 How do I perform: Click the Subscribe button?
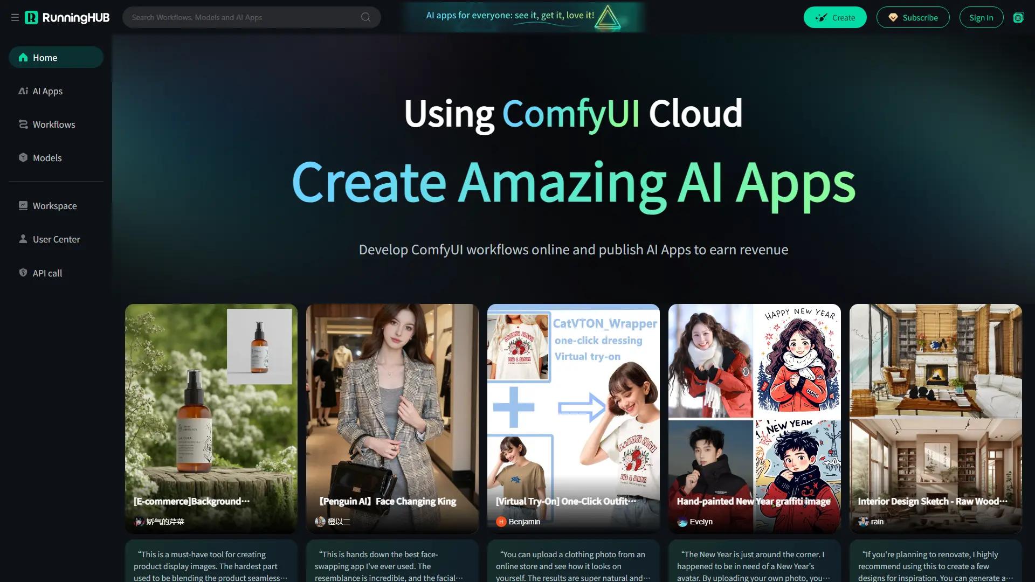point(913,17)
